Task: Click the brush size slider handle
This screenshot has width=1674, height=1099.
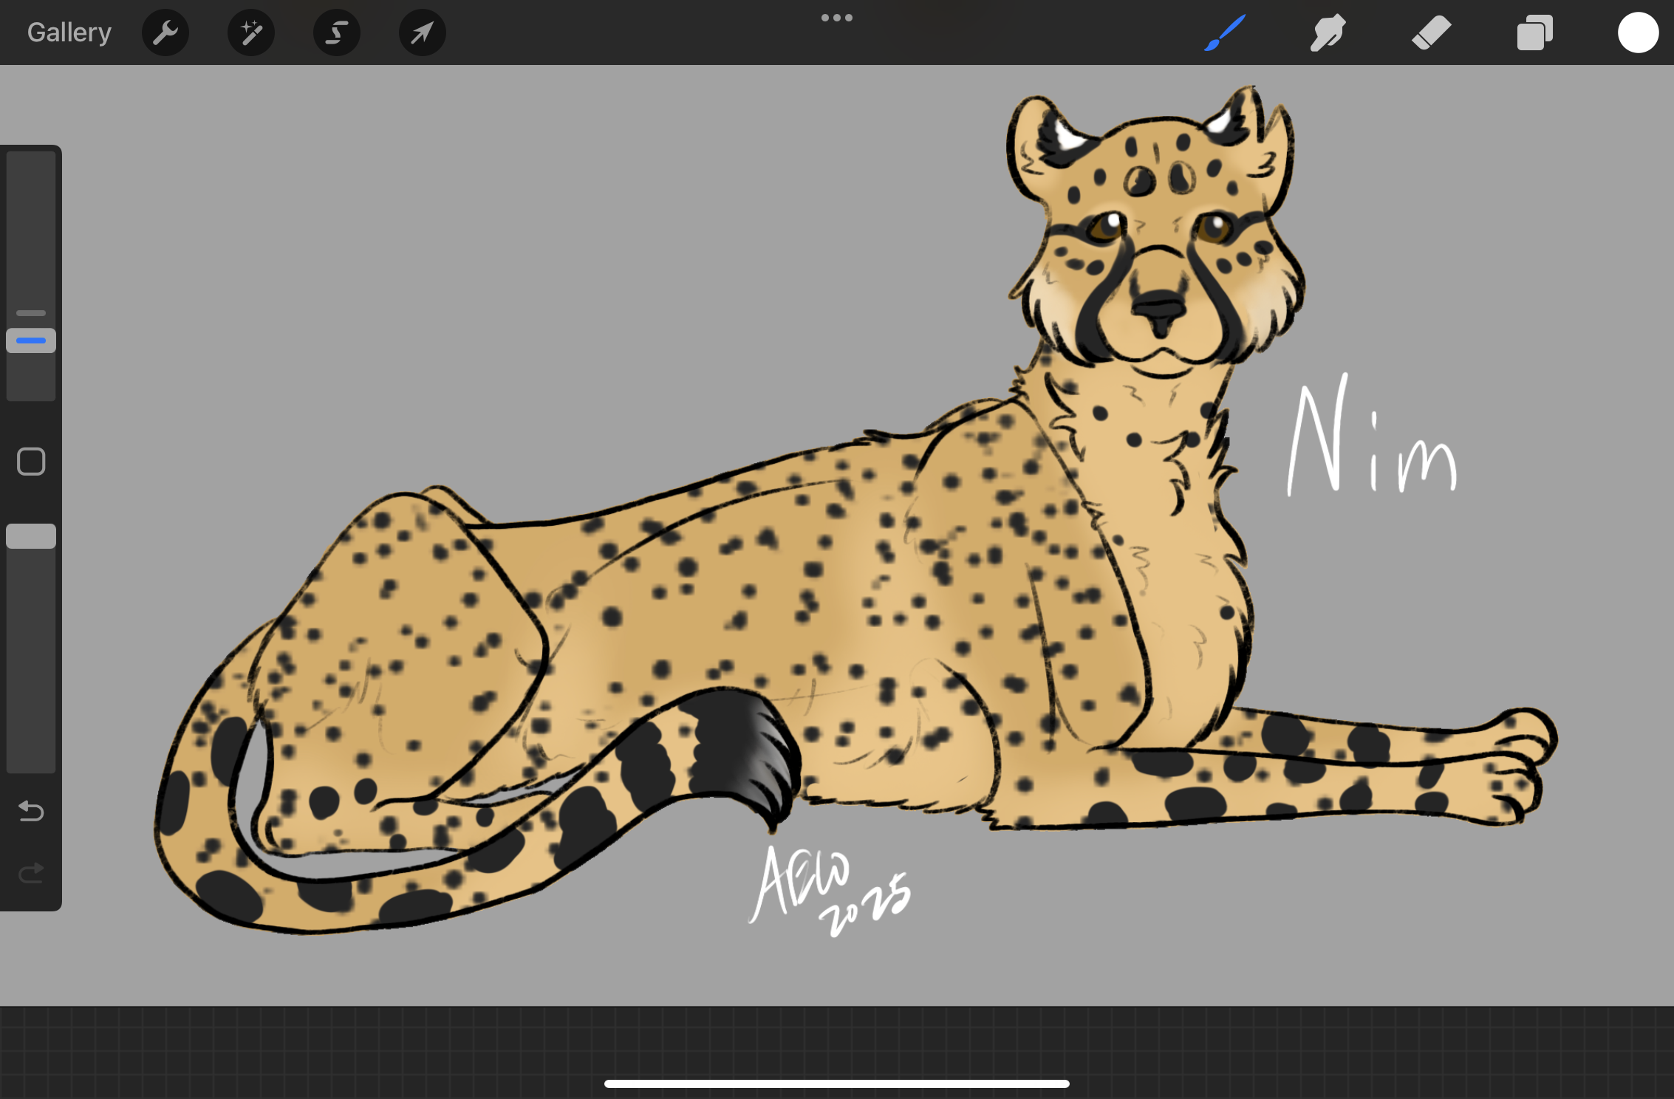Action: (31, 340)
